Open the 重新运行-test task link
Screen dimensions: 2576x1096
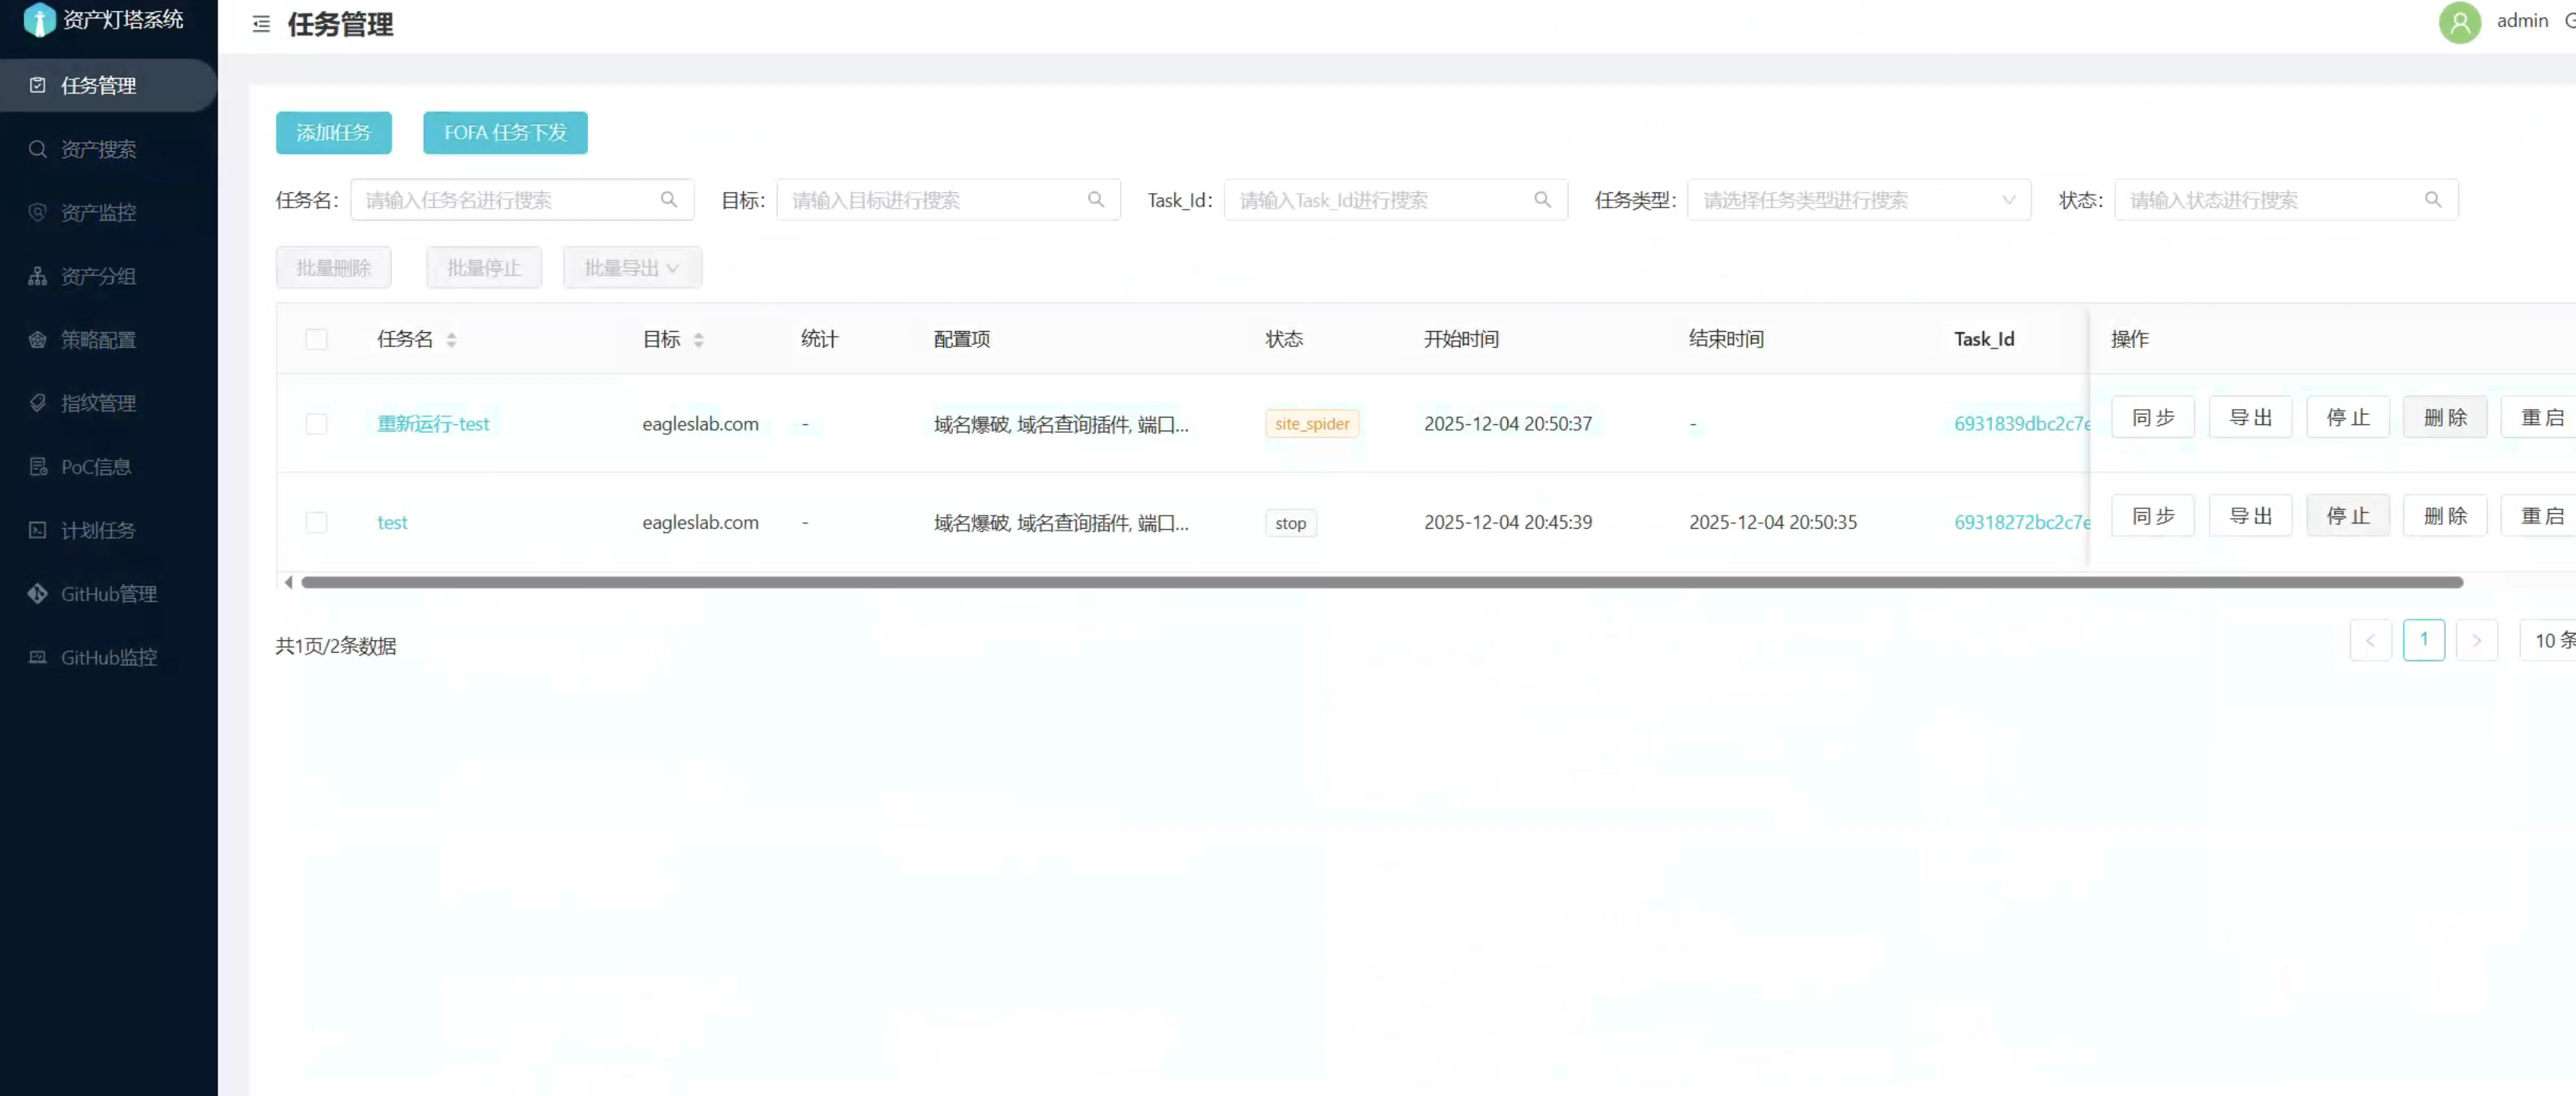[x=433, y=423]
